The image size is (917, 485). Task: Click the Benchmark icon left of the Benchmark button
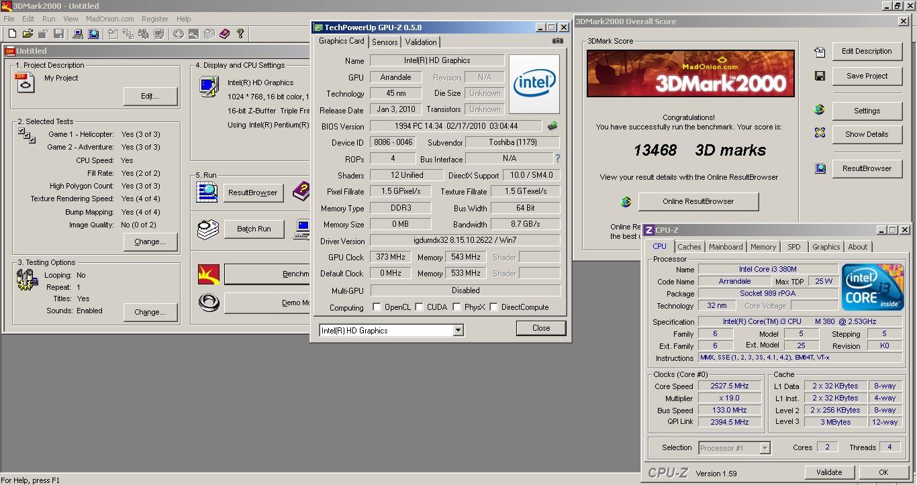point(209,274)
